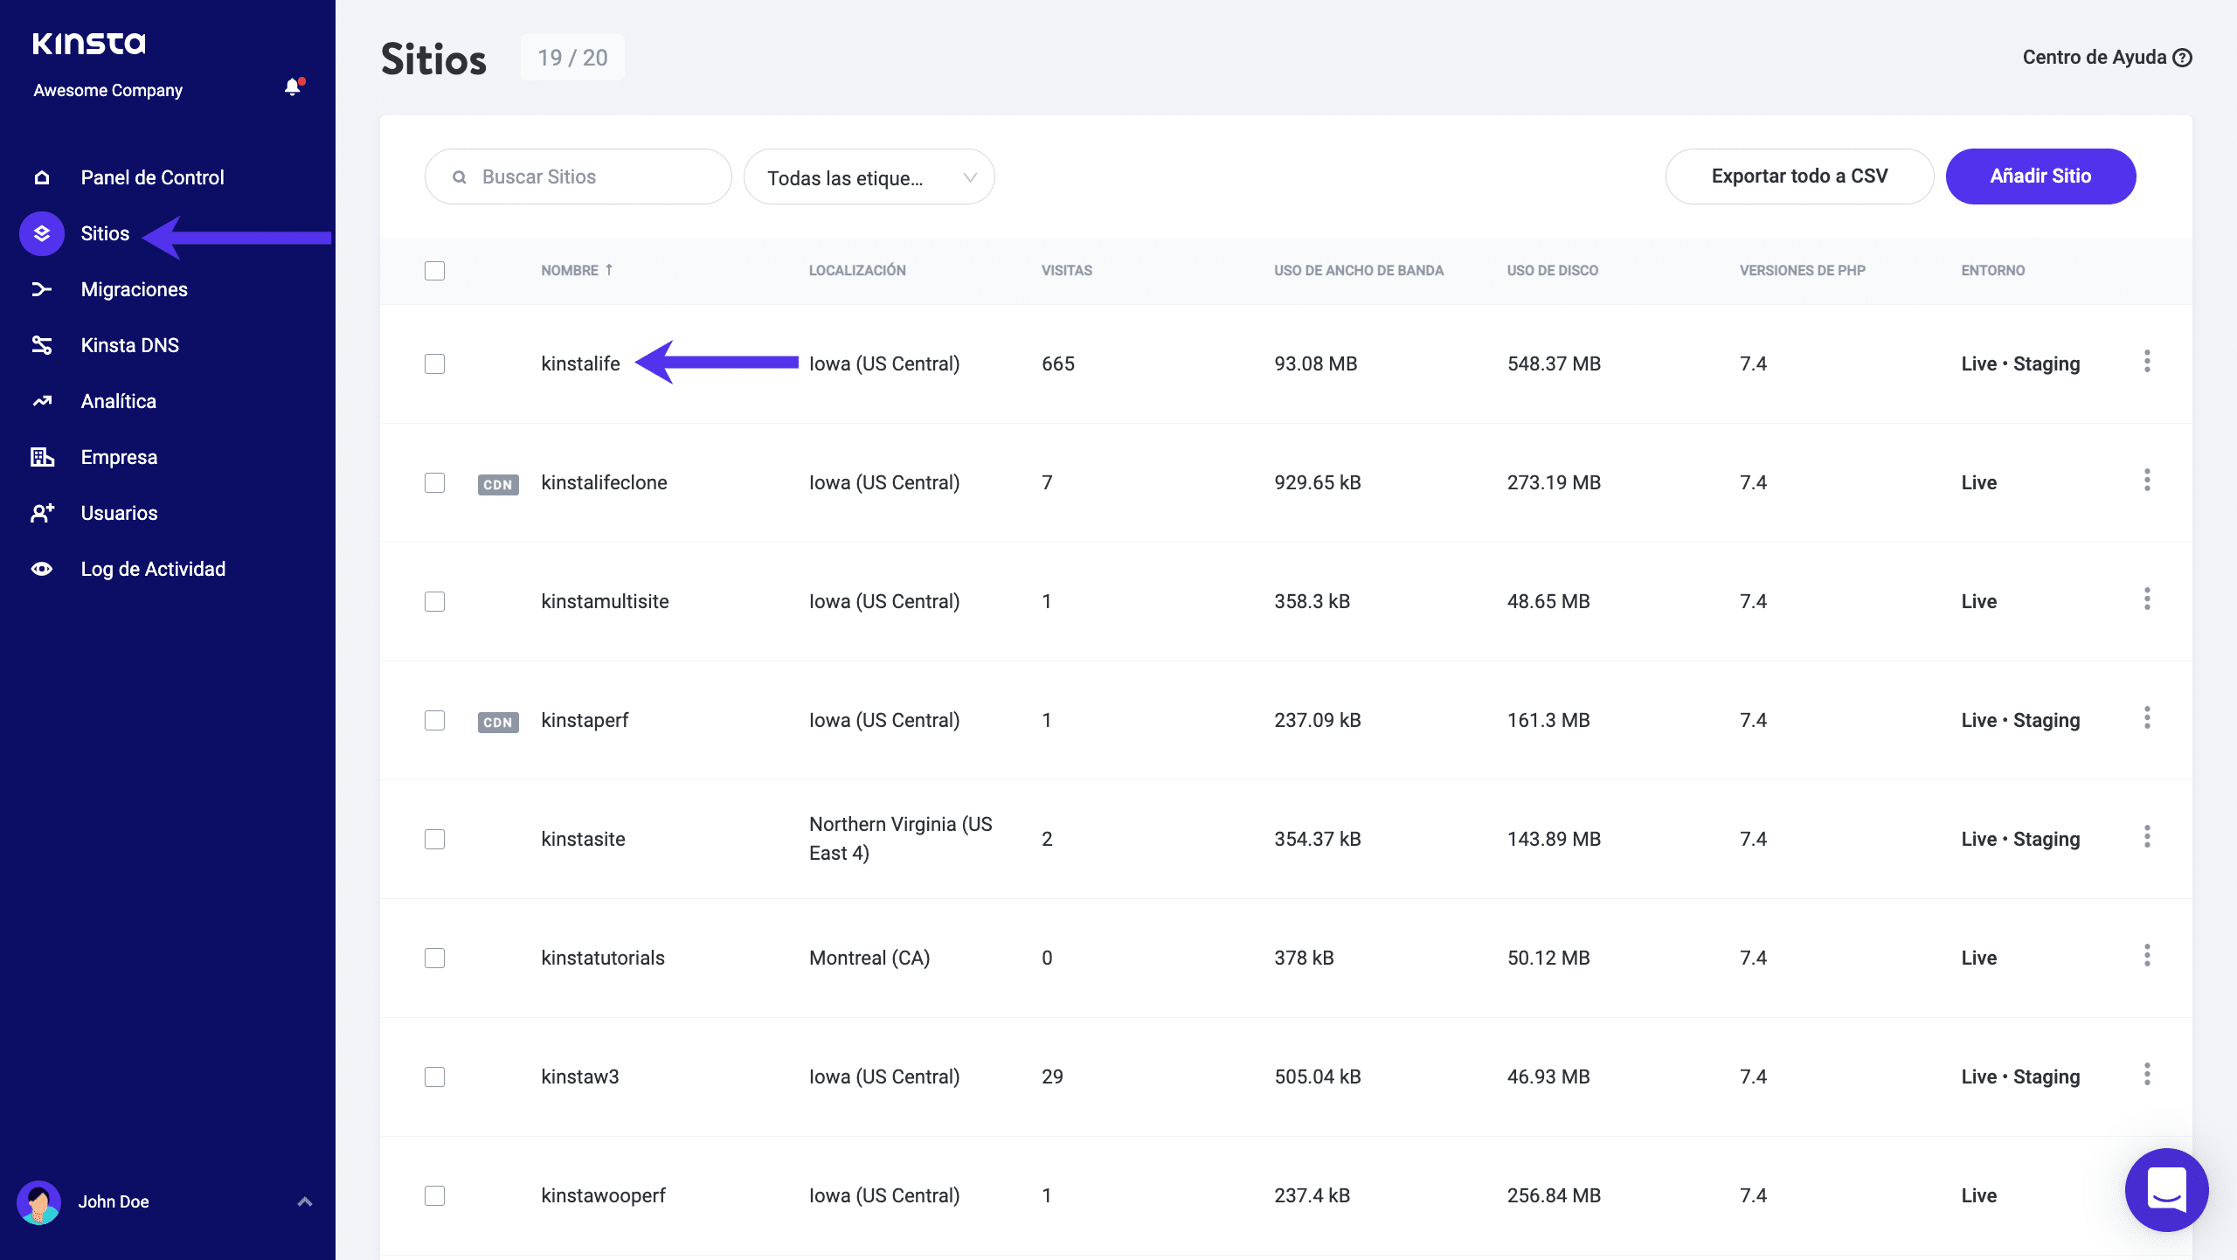Click the notification bell icon
Viewport: 2237px width, 1260px height.
tap(293, 87)
